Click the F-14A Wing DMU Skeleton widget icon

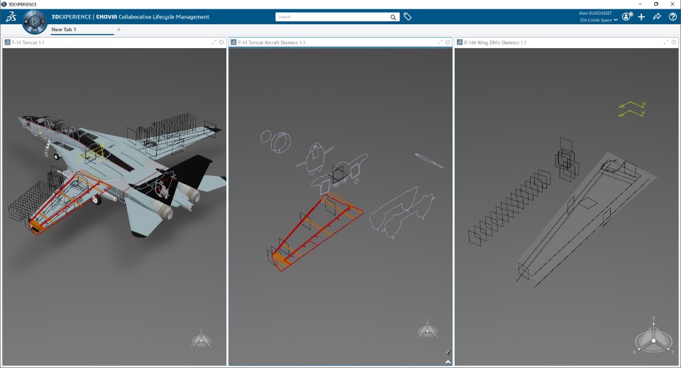[x=460, y=43]
